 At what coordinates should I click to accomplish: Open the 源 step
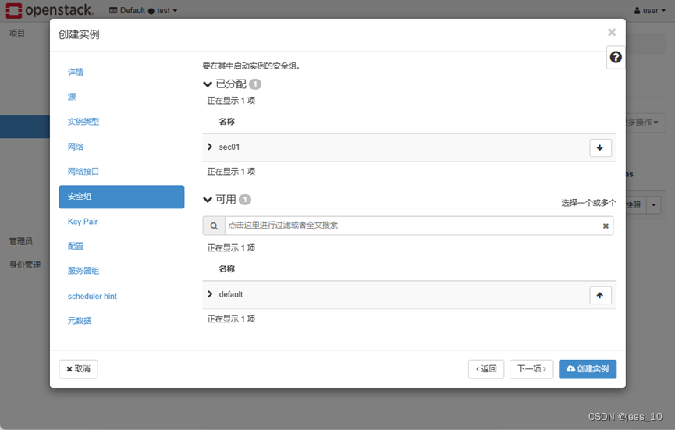(72, 97)
